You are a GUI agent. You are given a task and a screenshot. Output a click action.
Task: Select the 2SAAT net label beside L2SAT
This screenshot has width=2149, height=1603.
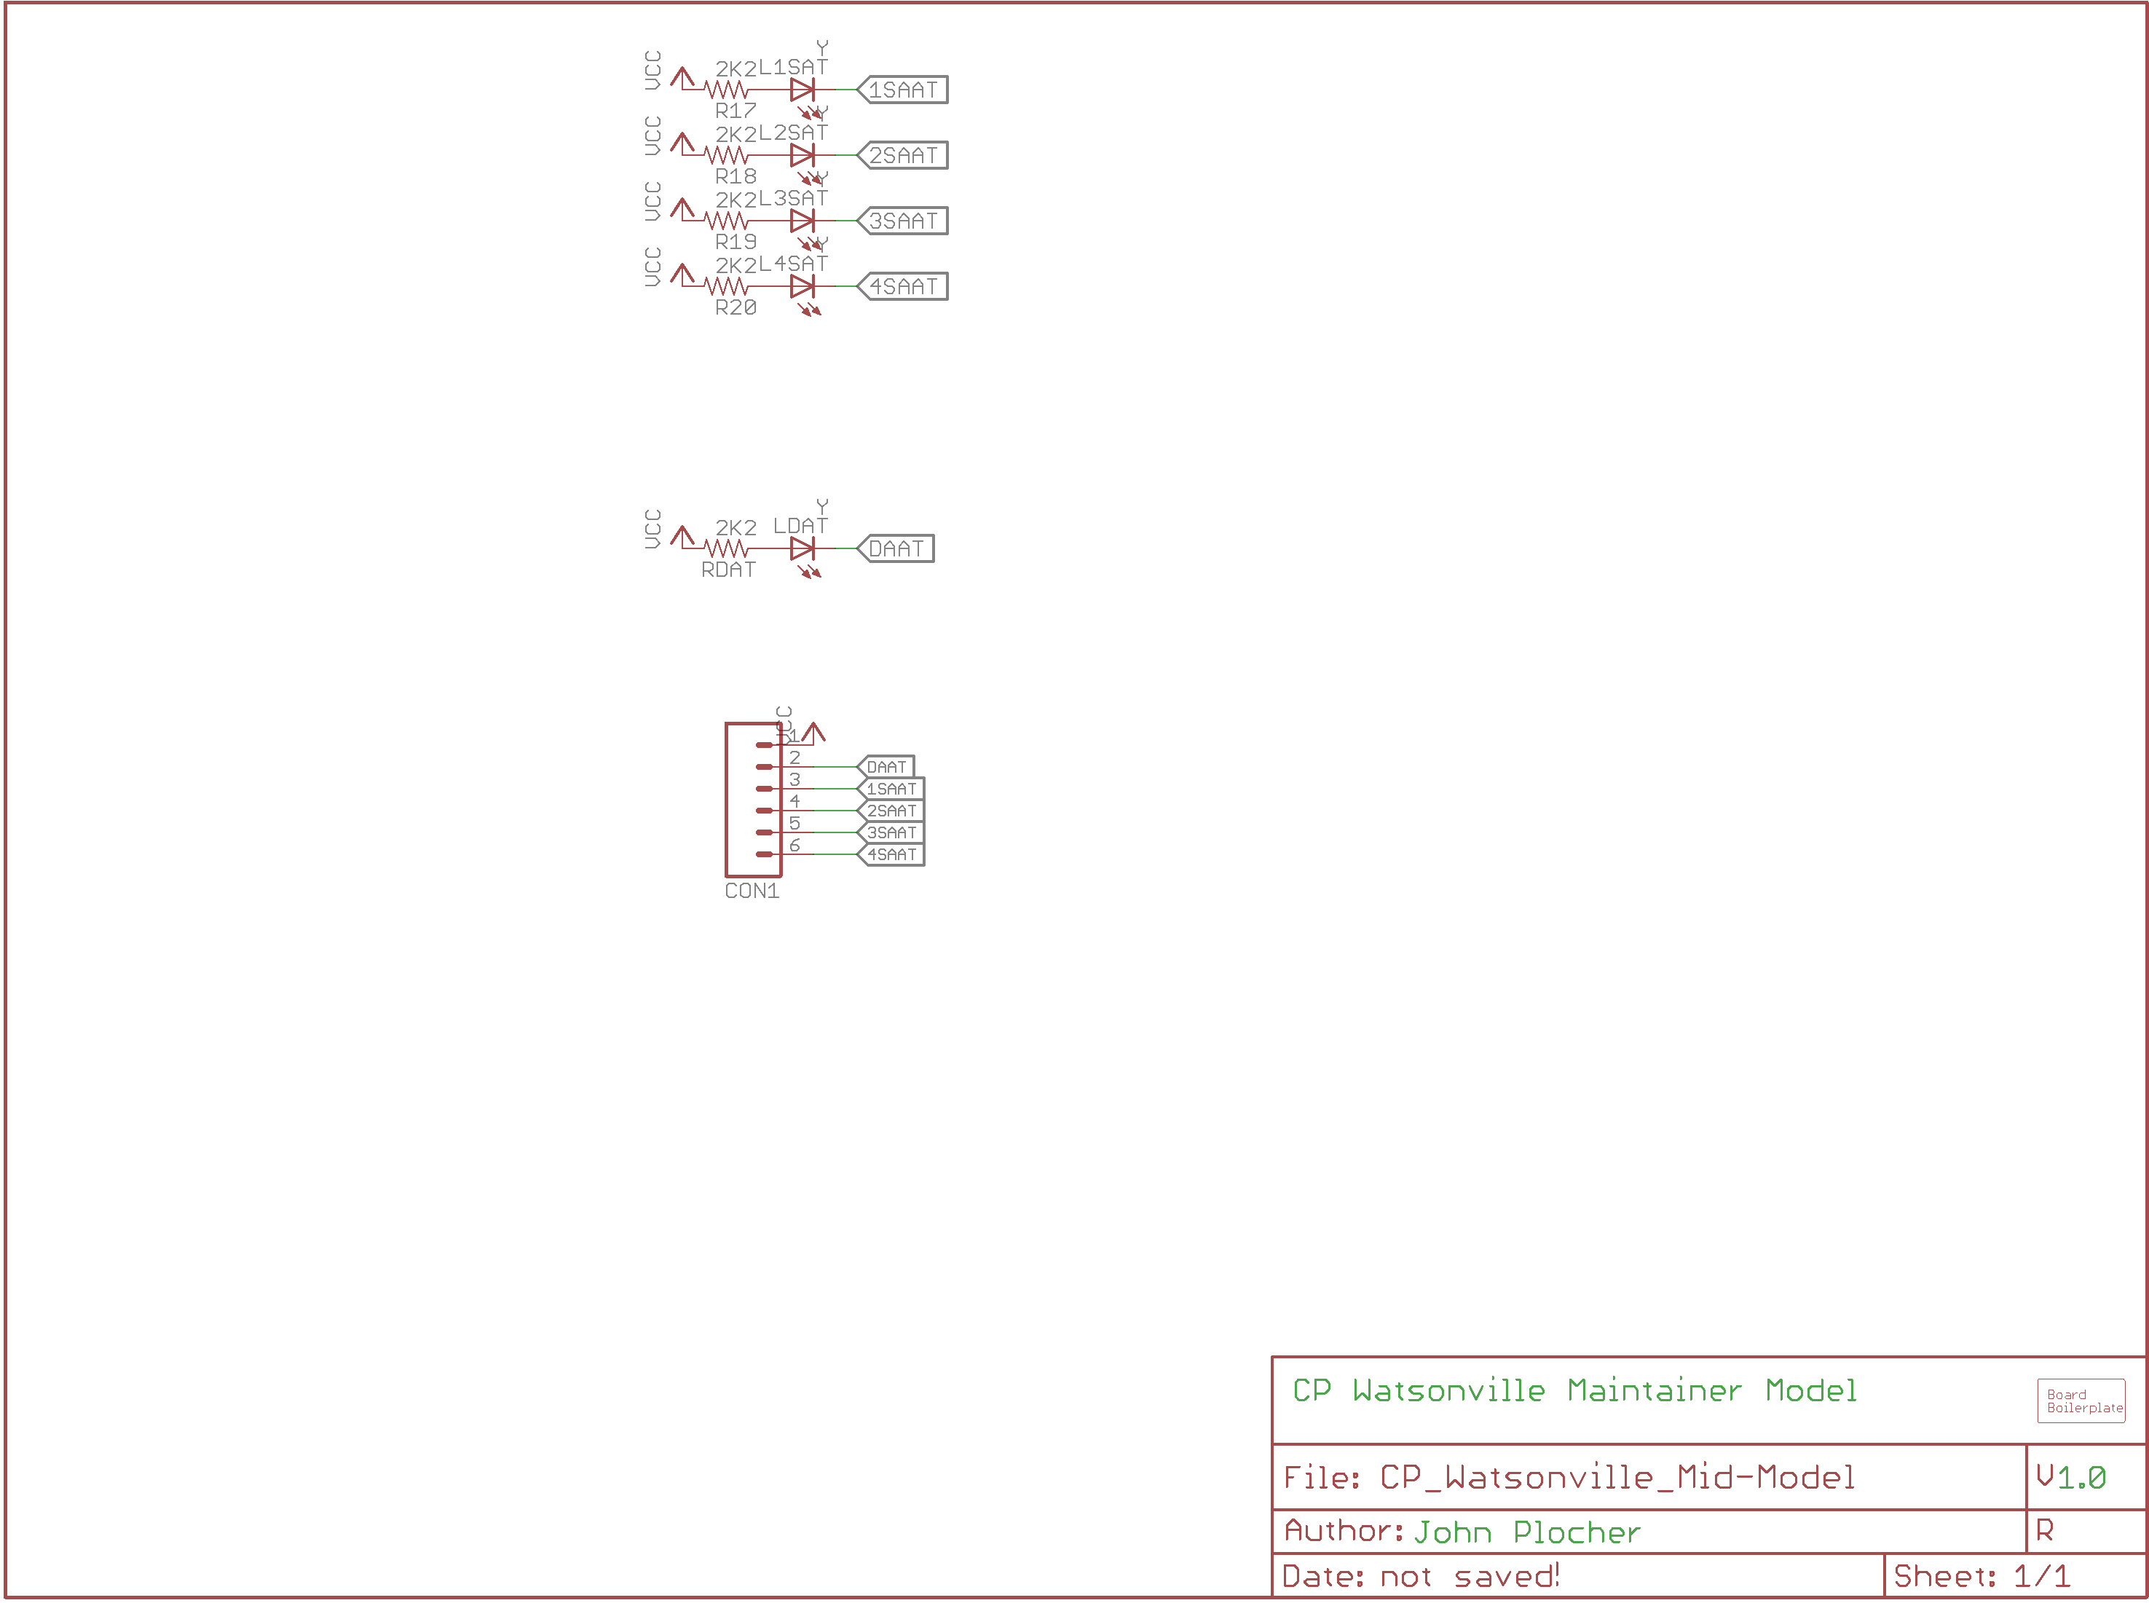click(x=903, y=155)
